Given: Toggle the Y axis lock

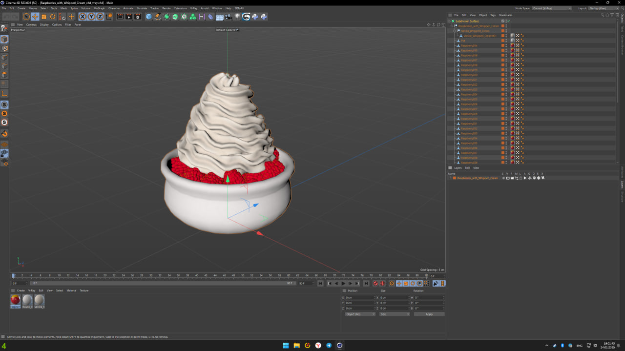Looking at the screenshot, I should pos(91,17).
